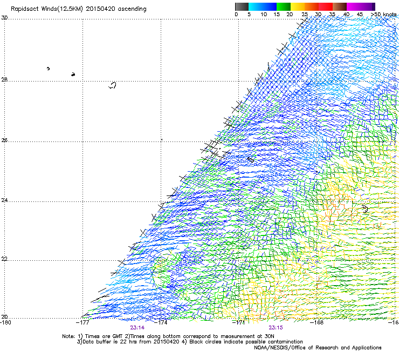Click the yellow 20-25 knots legend segment

pyautogui.click(x=298, y=6)
